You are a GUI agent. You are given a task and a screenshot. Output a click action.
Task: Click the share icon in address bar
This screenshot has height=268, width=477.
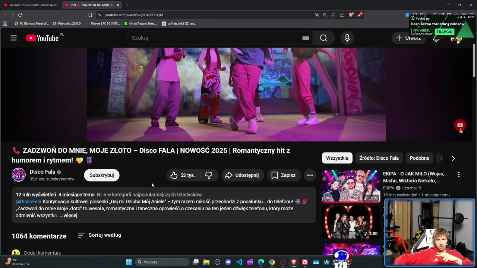click(342, 15)
